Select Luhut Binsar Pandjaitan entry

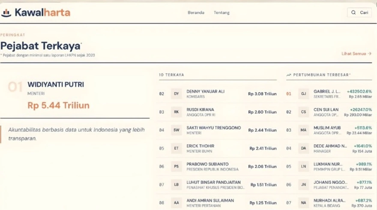218,185
